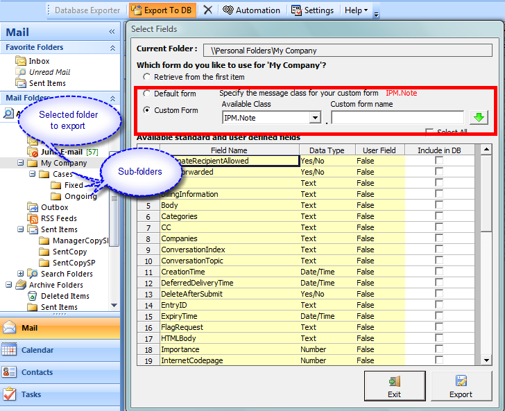The image size is (505, 411).
Task: Select the RSS Feeds folder
Action: (x=58, y=218)
